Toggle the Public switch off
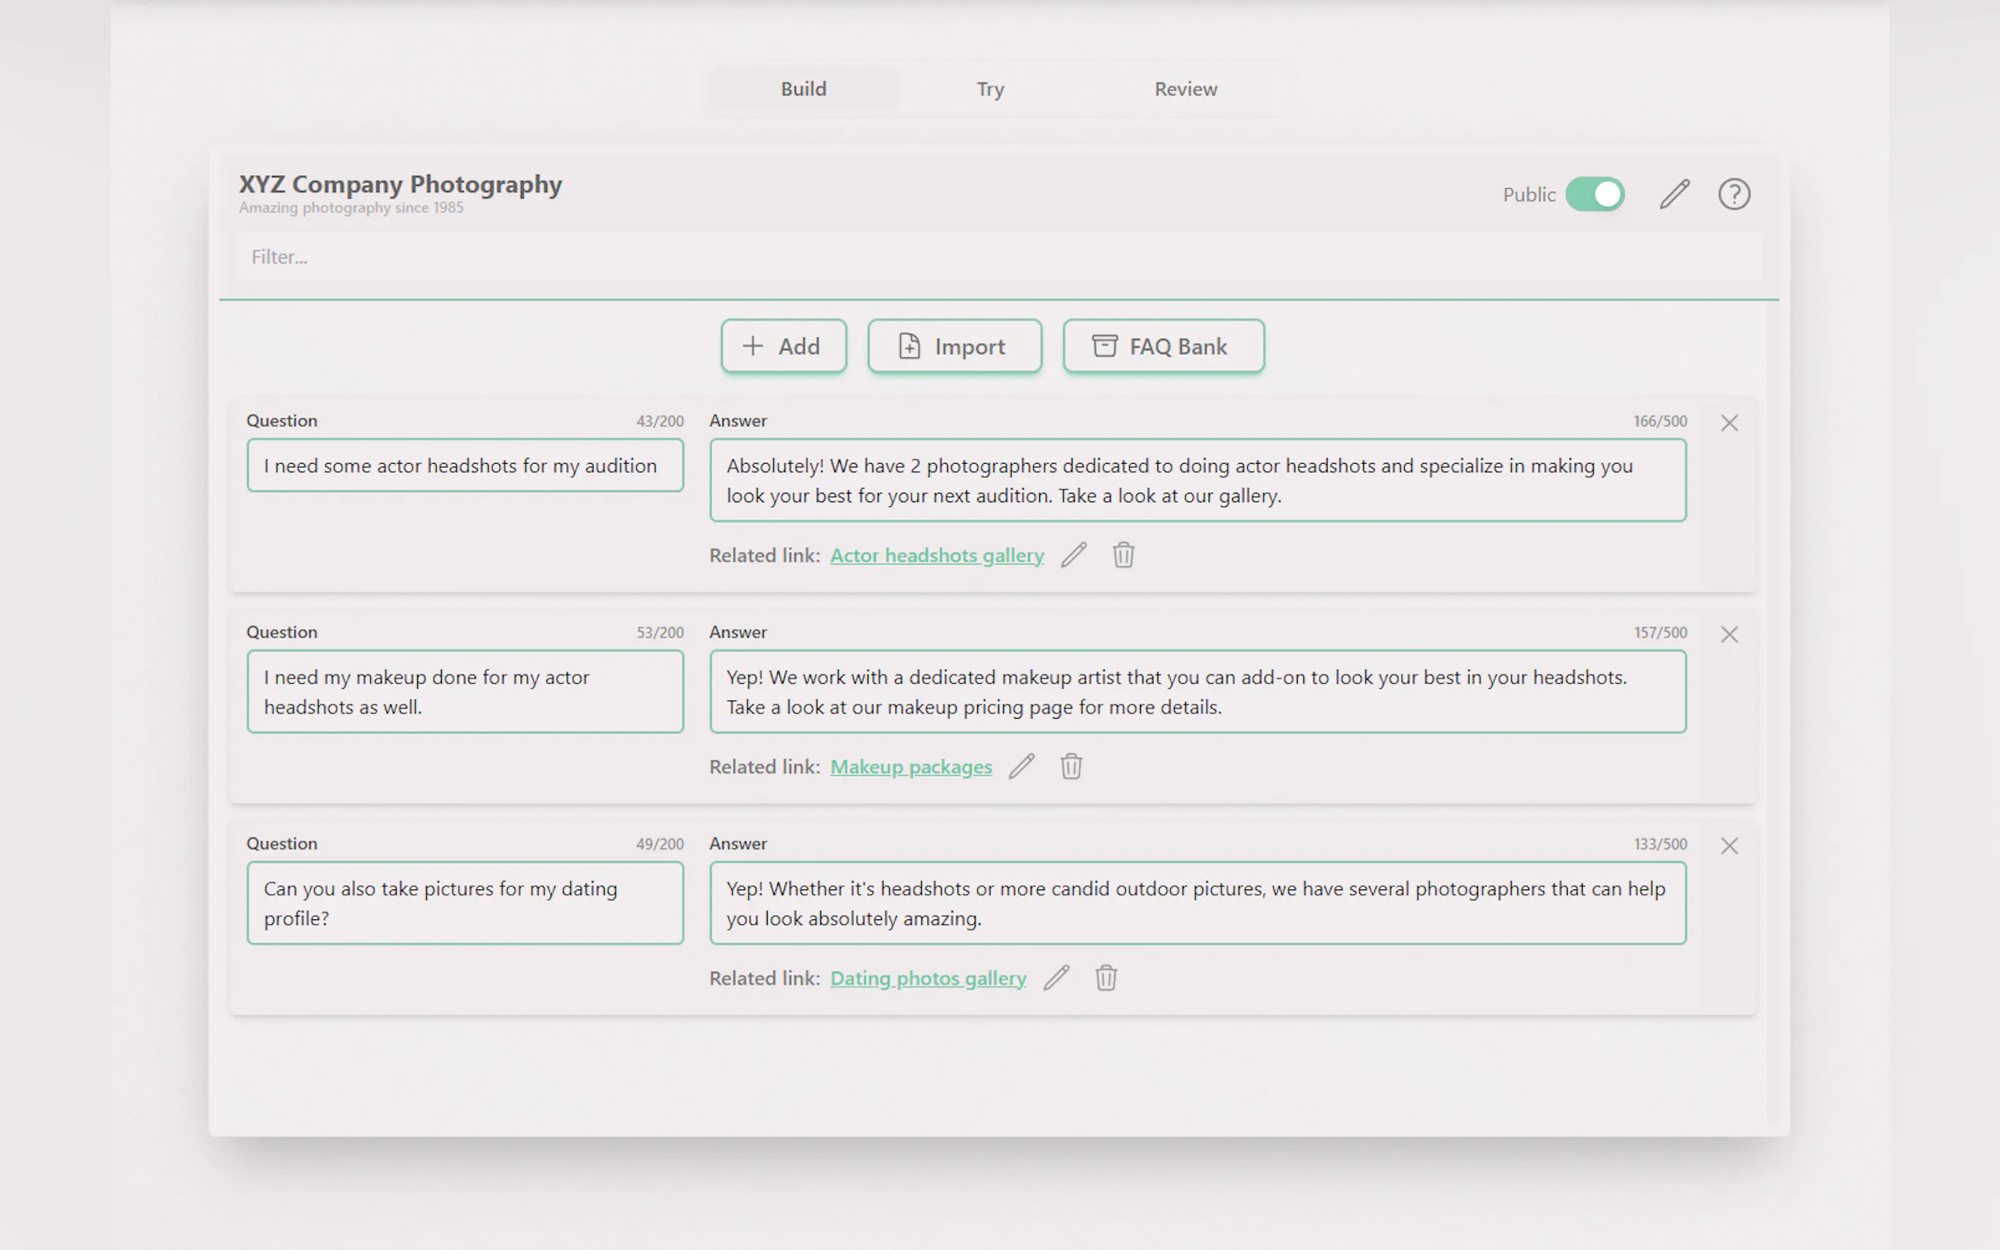 pyautogui.click(x=1594, y=194)
